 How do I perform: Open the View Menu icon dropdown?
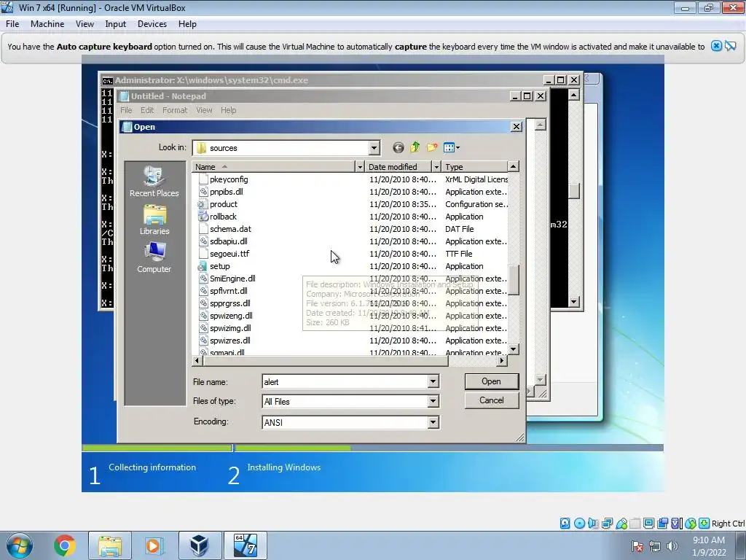click(x=452, y=147)
